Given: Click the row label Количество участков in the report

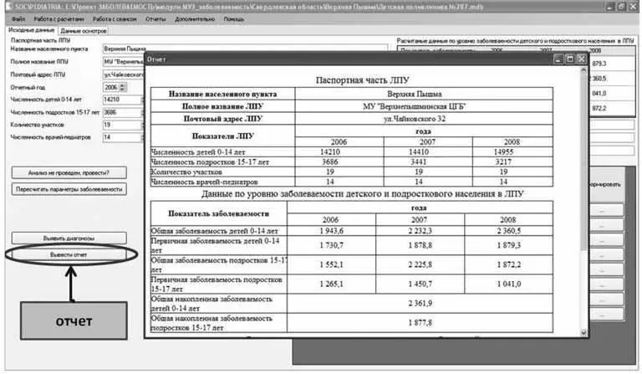Looking at the screenshot, I should click(x=186, y=172).
